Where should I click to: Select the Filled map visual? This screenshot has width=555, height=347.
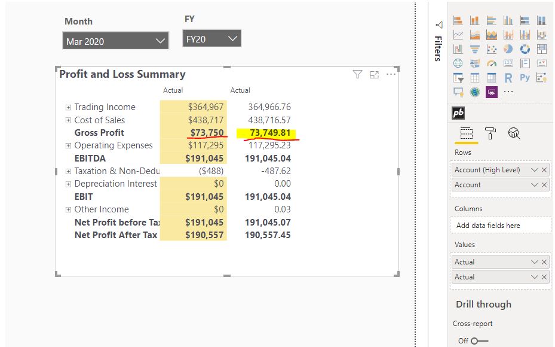(475, 63)
